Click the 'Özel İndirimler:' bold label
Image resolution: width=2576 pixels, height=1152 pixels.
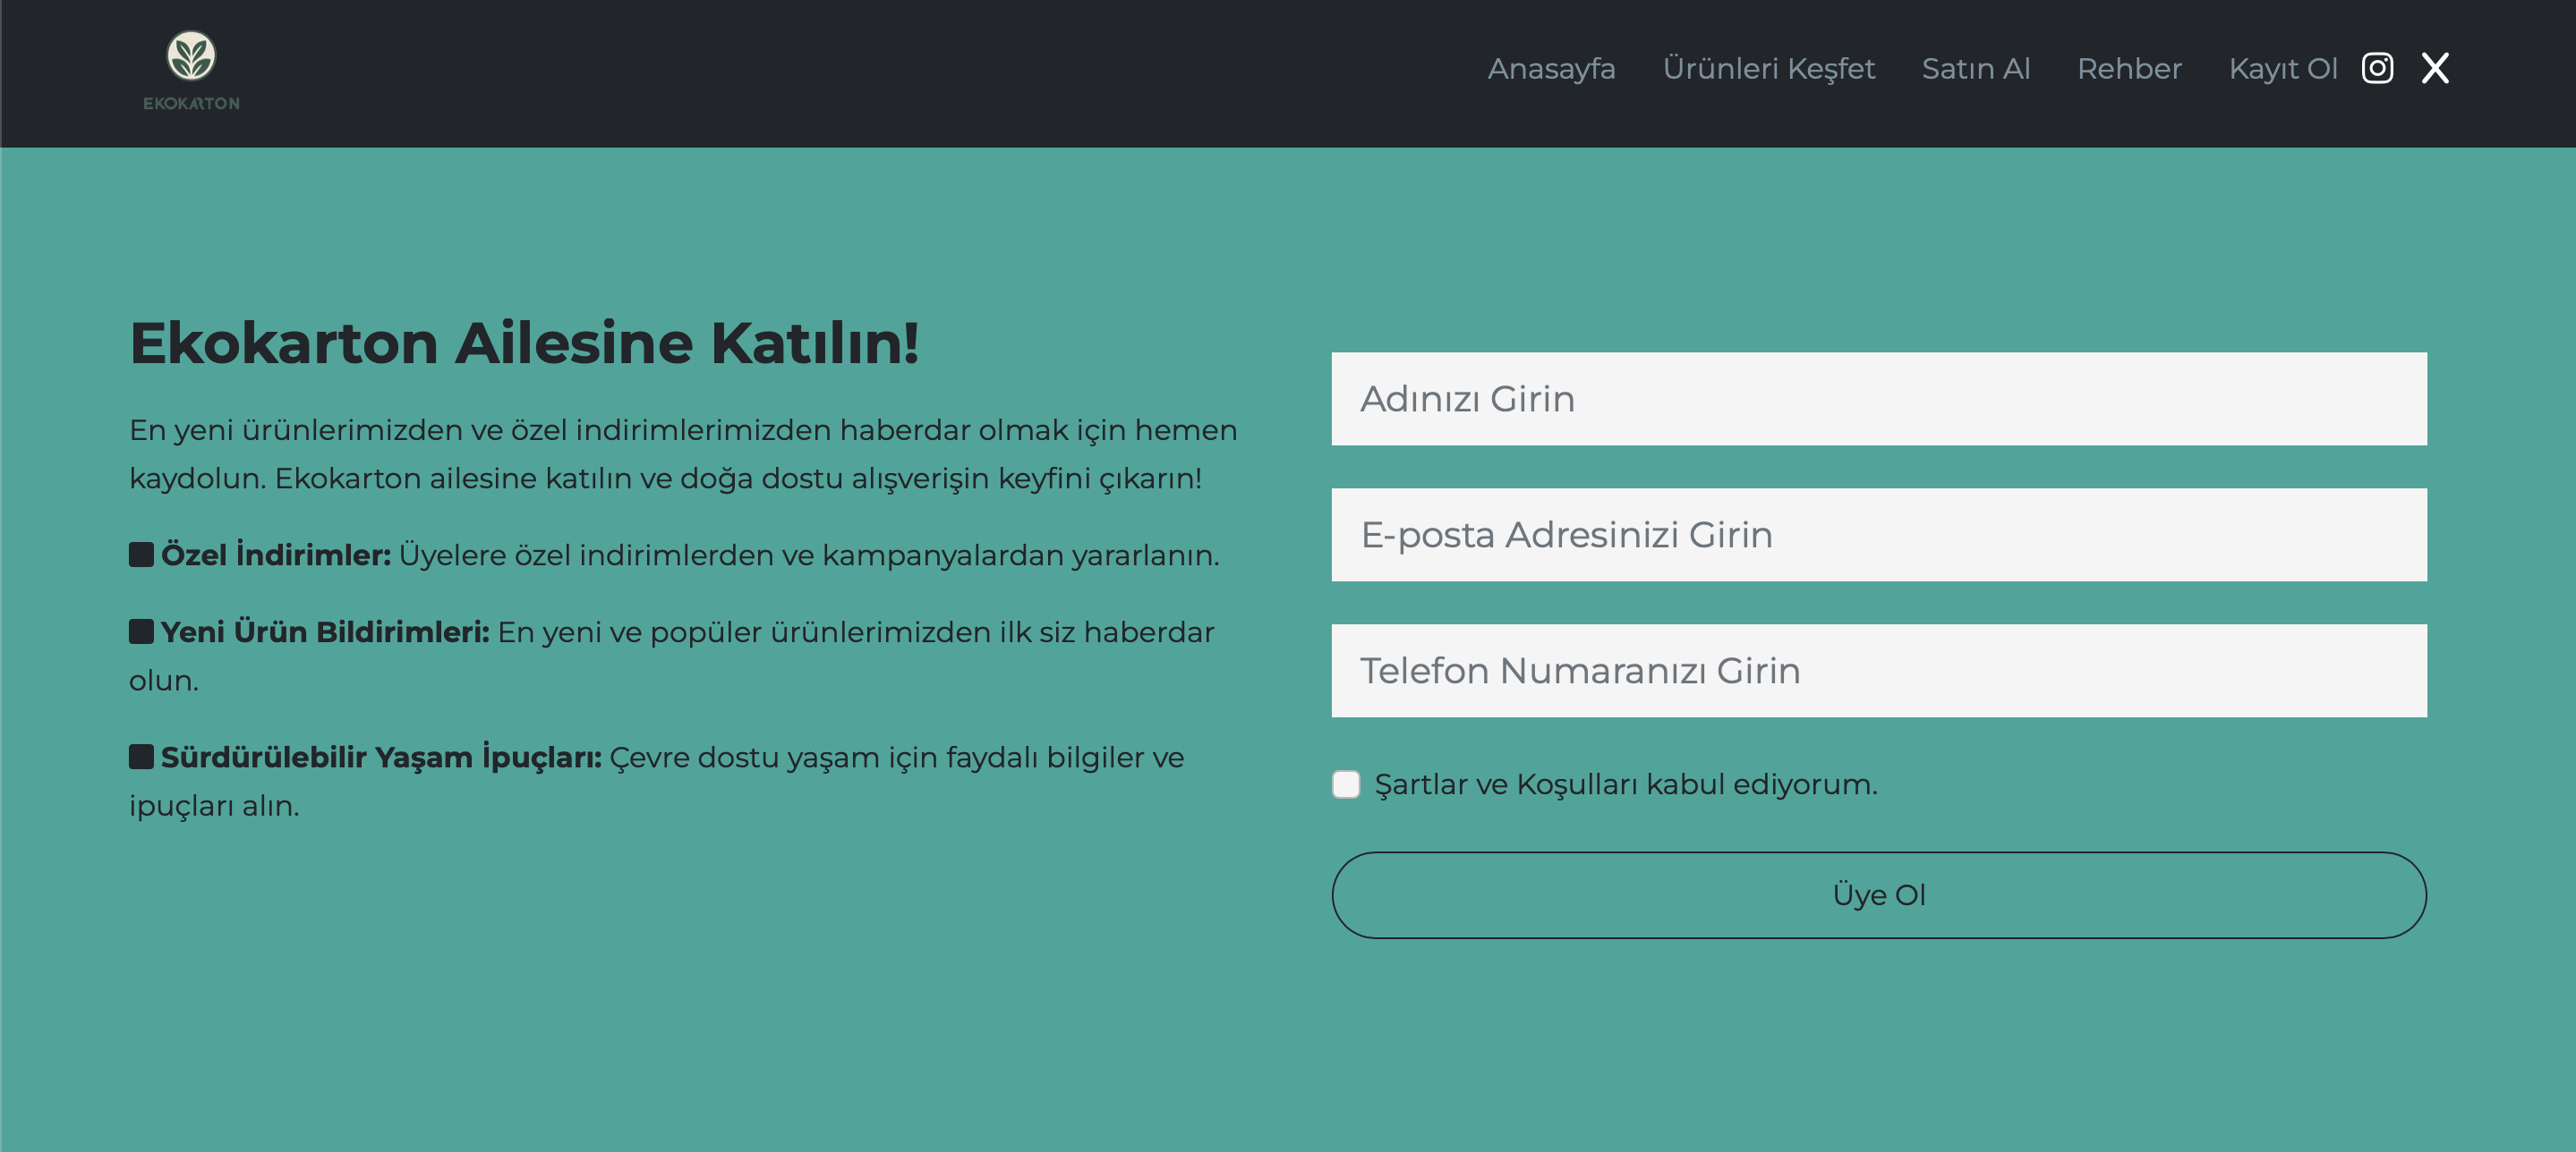point(276,555)
